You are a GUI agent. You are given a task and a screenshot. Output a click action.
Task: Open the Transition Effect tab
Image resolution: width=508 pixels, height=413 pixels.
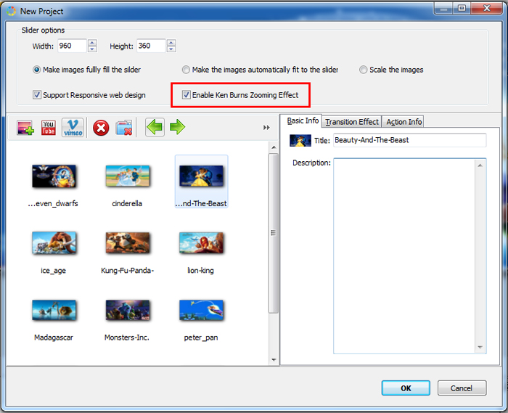pyautogui.click(x=352, y=122)
